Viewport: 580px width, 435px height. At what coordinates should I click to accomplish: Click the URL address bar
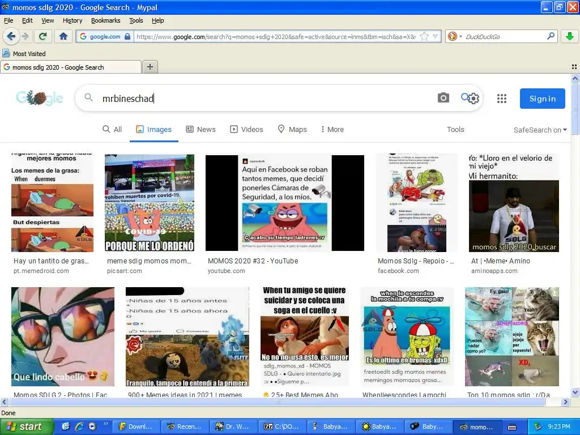[x=276, y=36]
